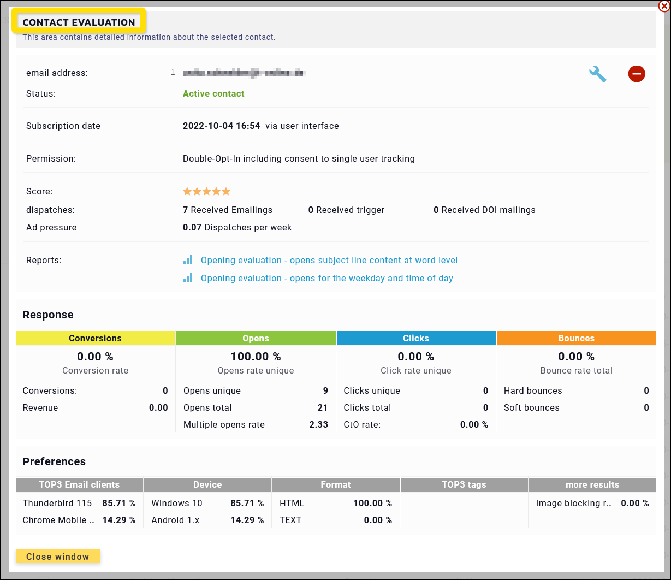Click "0.07 Dispatches per week" ad pressure value
The width and height of the screenshot is (671, 580).
(237, 228)
